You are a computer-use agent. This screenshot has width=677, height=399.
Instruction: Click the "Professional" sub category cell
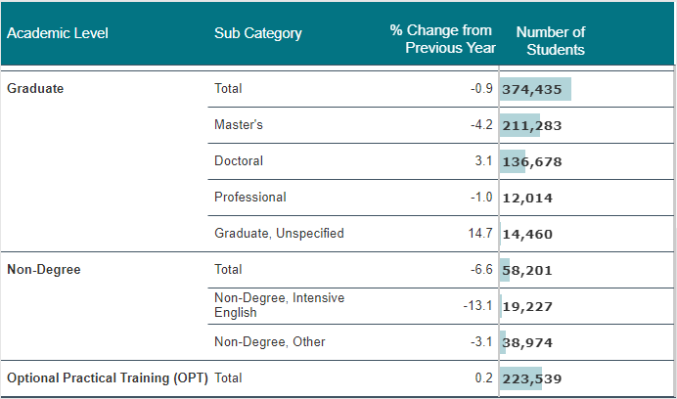coord(250,198)
